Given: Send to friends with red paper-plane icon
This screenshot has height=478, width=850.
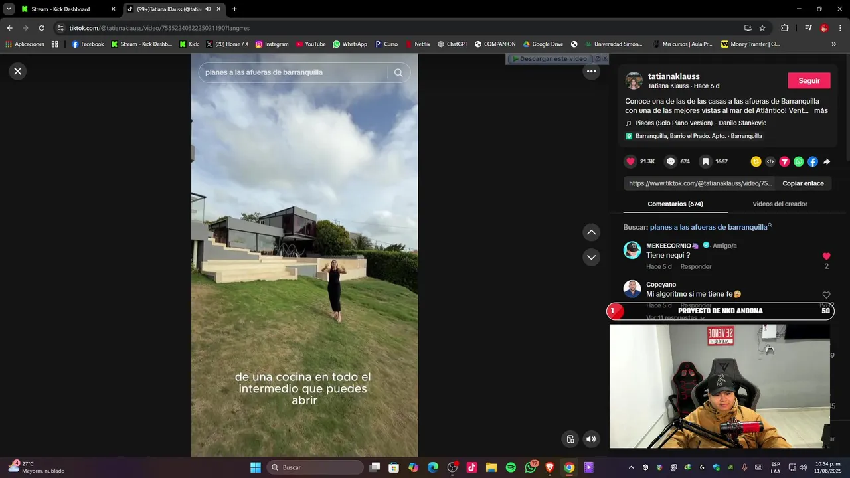Looking at the screenshot, I should pos(784,161).
